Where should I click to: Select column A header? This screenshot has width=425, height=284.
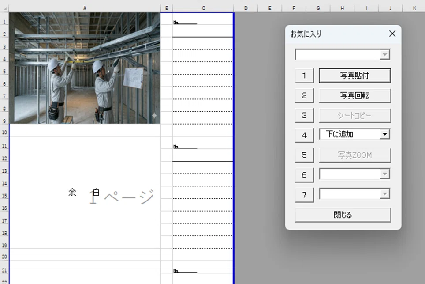85,8
